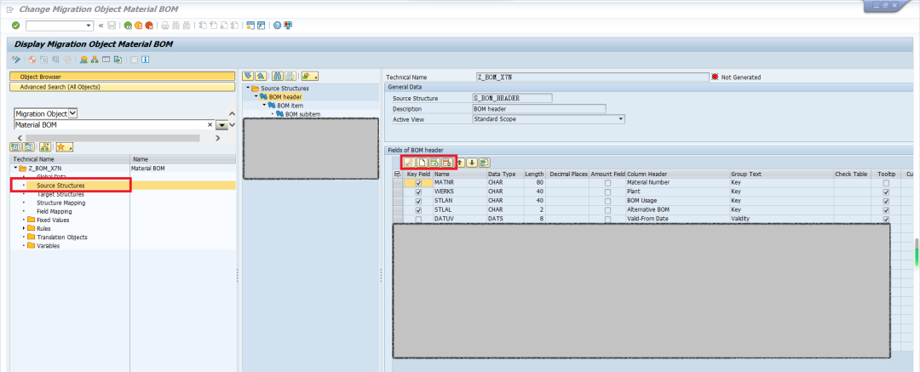Click the Insert Row icon in fields toolbar
The image size is (920, 372).
coord(434,163)
